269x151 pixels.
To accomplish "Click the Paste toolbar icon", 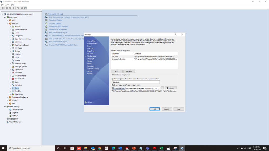I will (14, 8).
